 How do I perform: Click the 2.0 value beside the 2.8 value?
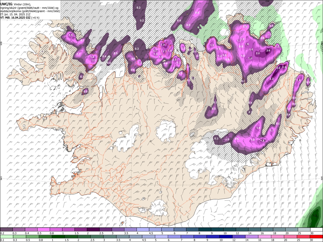coord(258,53)
